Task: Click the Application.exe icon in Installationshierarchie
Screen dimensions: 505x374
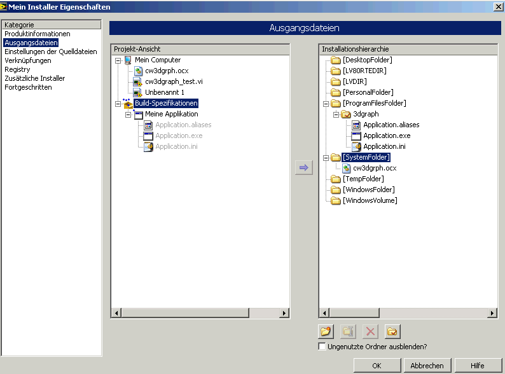Action: click(x=356, y=136)
